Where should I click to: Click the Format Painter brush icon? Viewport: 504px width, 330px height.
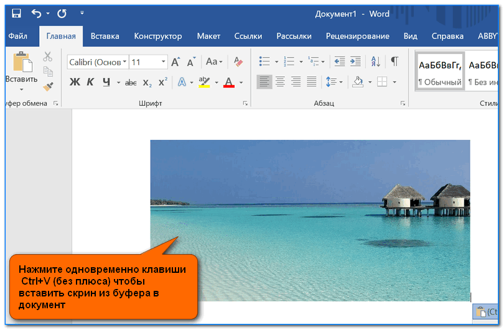48,86
